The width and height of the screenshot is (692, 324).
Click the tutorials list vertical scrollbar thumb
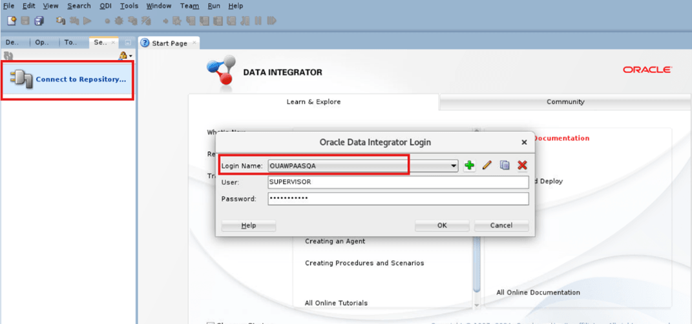[477, 265]
